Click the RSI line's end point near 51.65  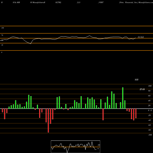tap(136, 38)
